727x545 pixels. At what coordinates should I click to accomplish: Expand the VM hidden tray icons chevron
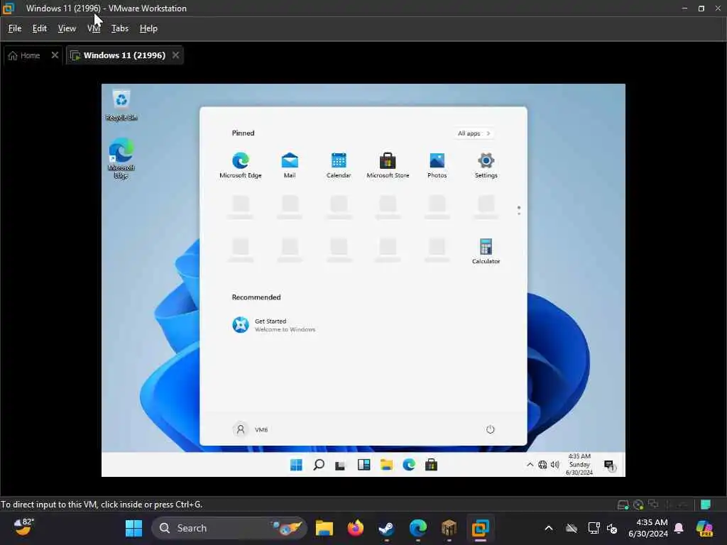point(530,464)
